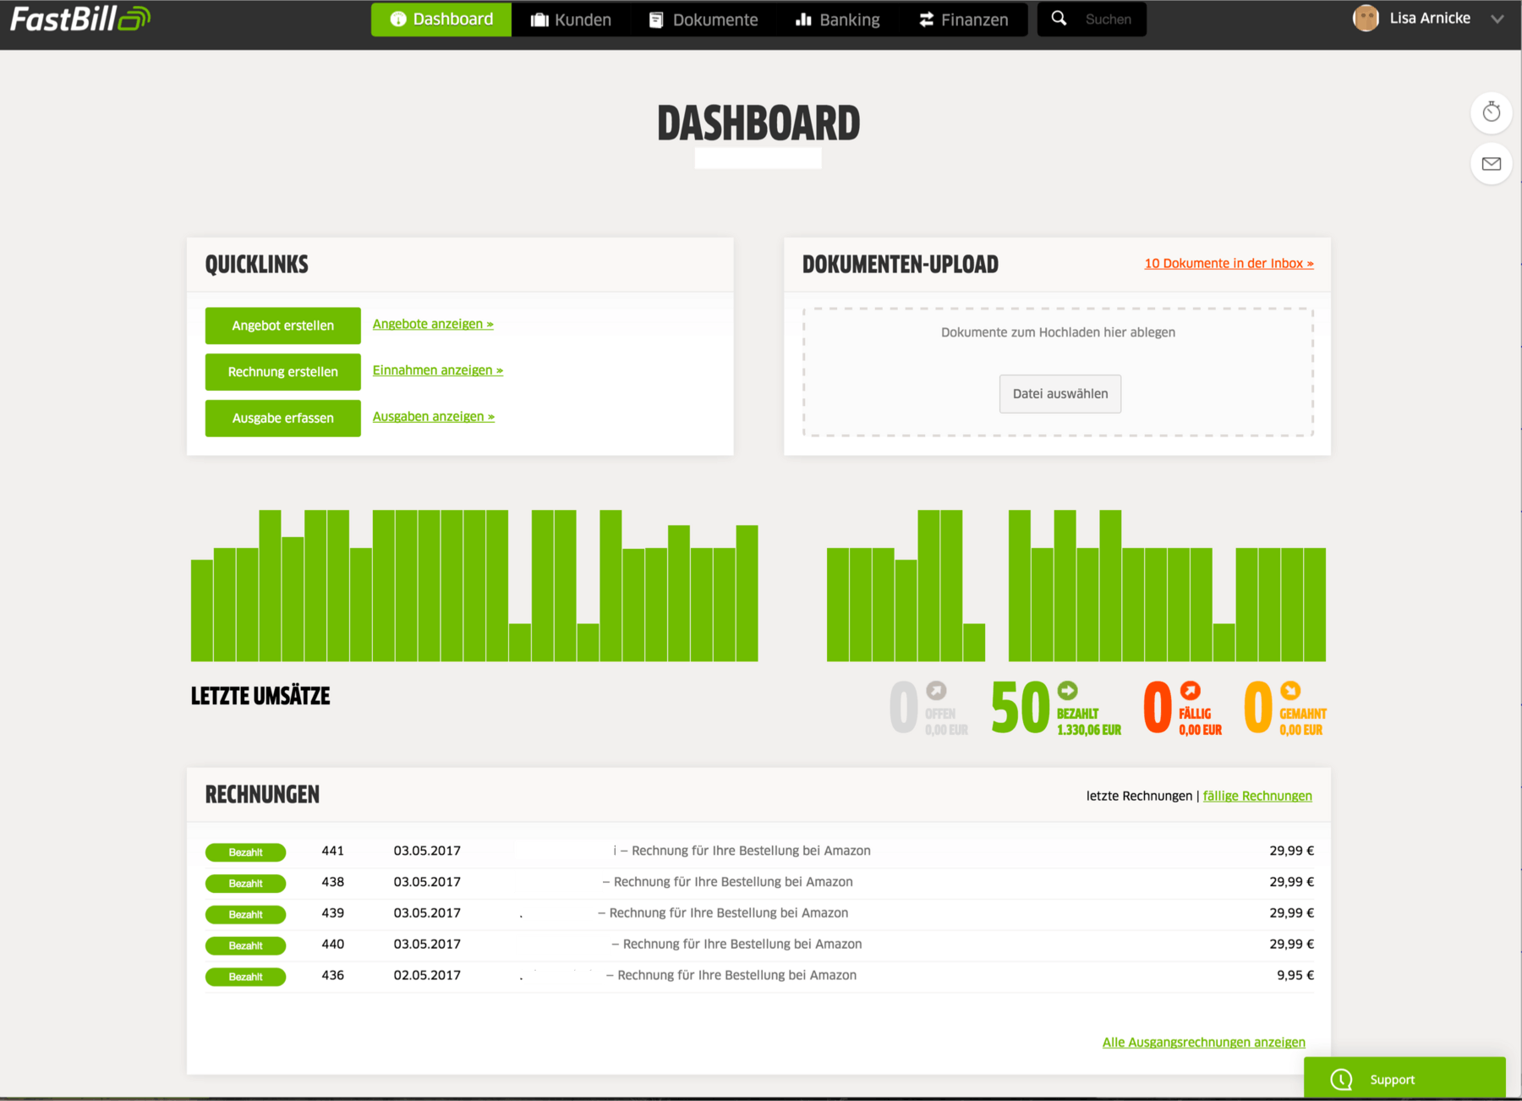Select the letzte Rechnungen filter
1522x1101 pixels.
pos(1139,796)
